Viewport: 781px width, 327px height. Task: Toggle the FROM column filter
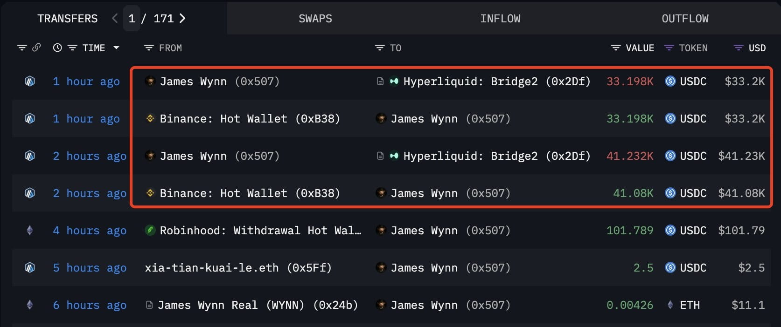click(149, 48)
